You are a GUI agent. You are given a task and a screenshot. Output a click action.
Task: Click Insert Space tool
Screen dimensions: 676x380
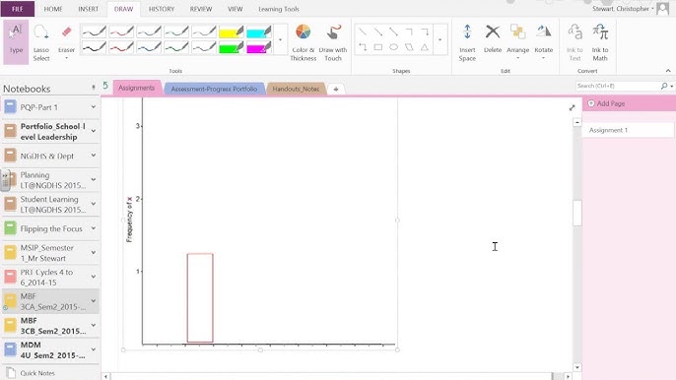(467, 42)
